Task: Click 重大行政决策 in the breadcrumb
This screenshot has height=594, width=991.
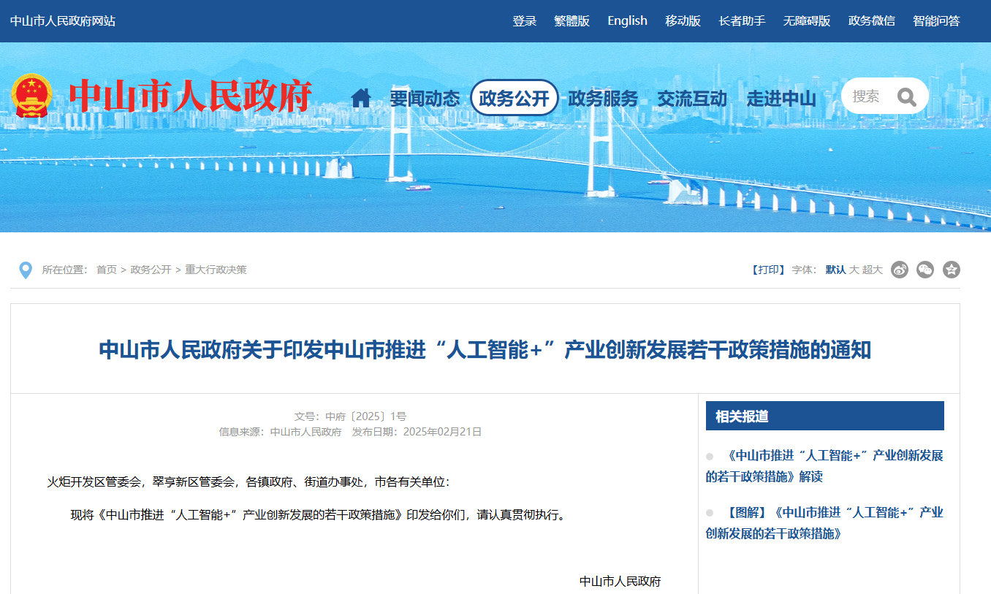Action: [216, 270]
